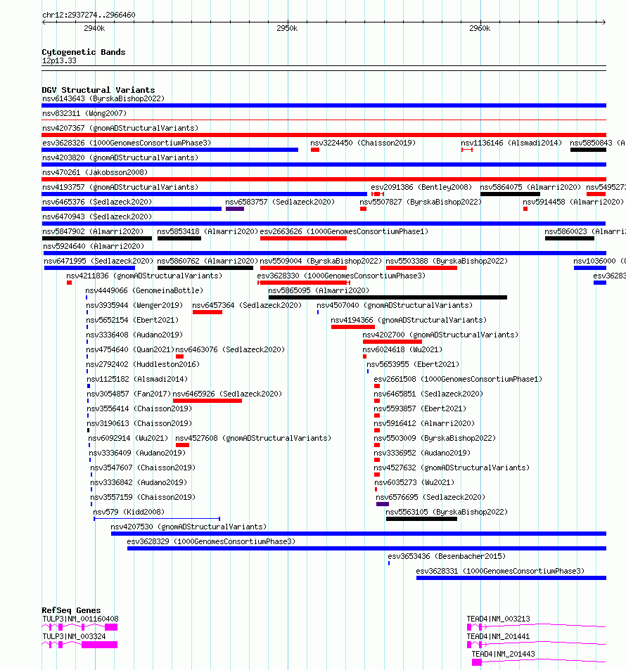Open nsv6576695 (Sedlazeck2020) label

pyautogui.click(x=430, y=497)
